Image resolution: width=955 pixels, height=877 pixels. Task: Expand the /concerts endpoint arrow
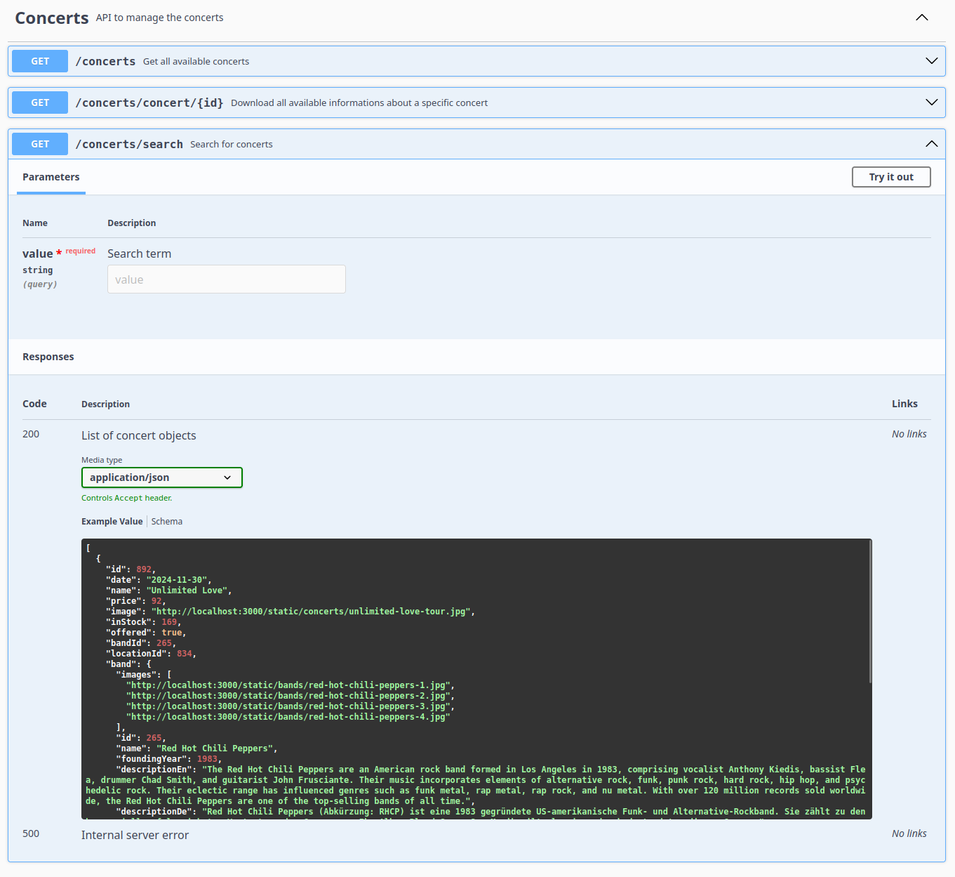click(x=931, y=61)
